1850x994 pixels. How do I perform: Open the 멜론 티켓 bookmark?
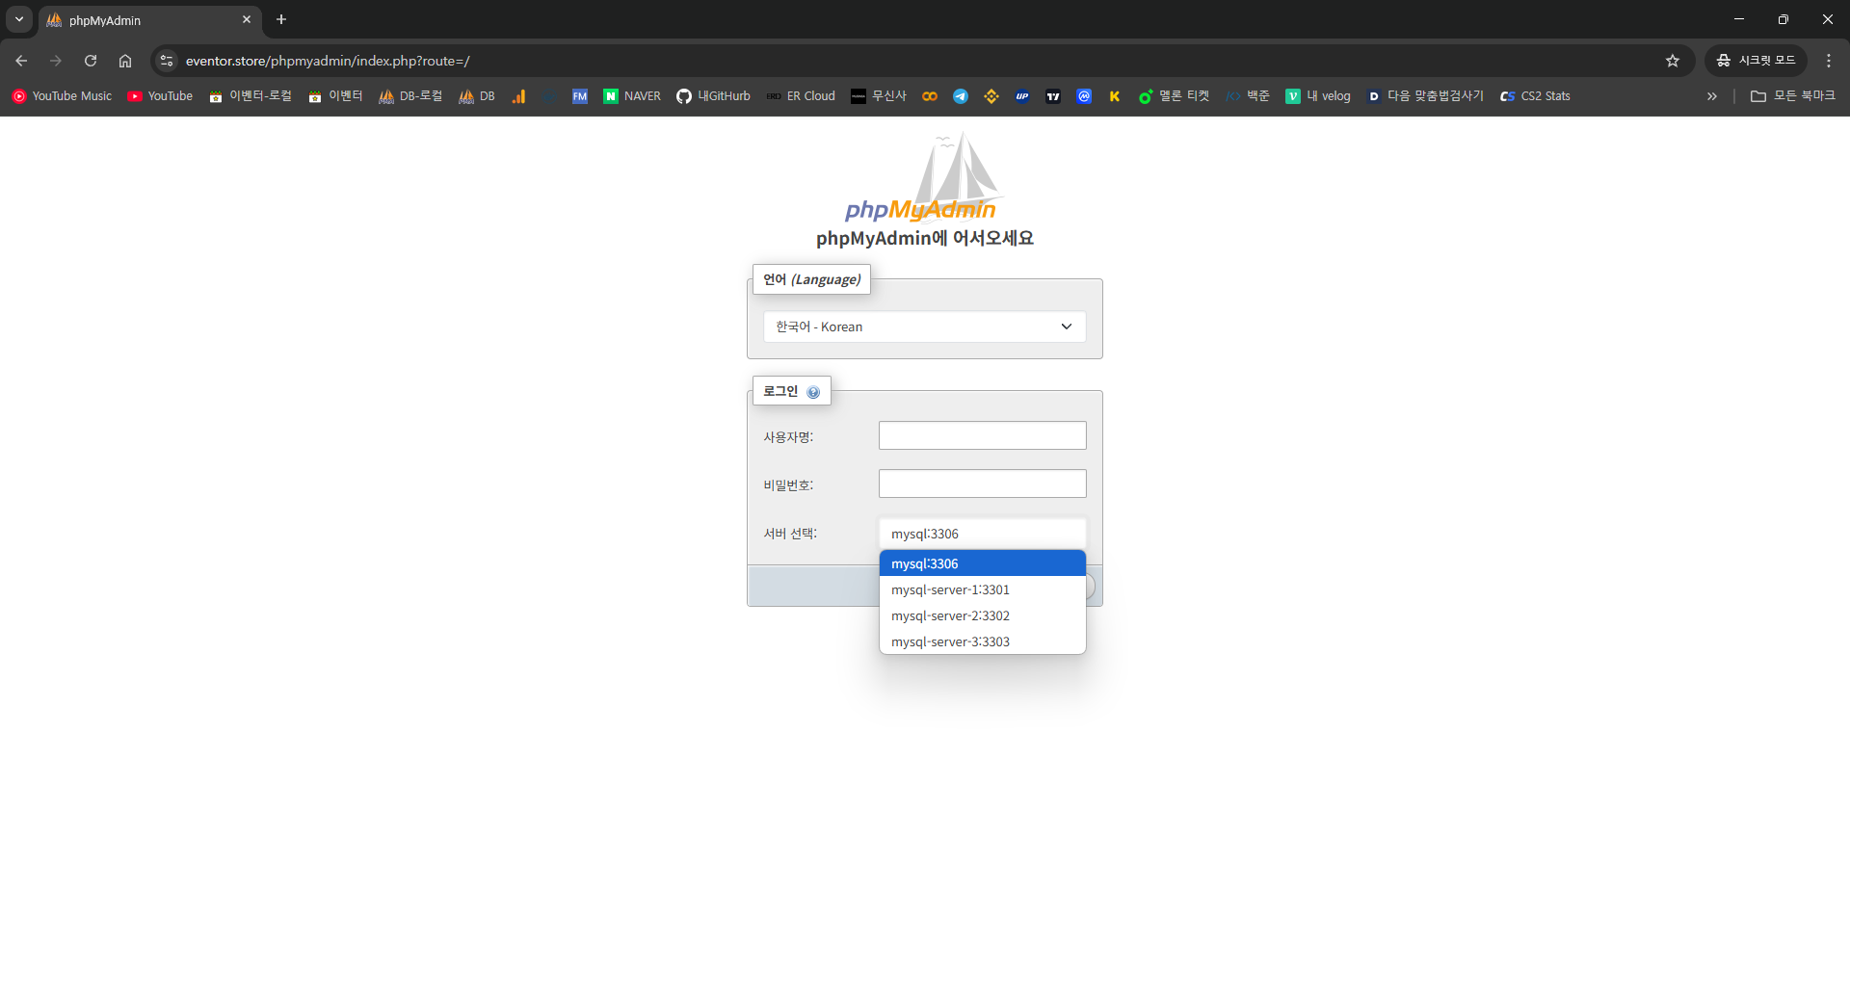point(1174,96)
